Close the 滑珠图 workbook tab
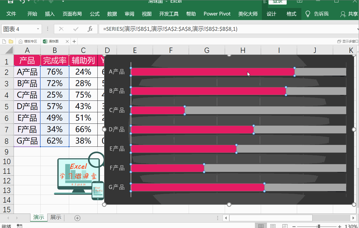Image resolution: width=359 pixels, height=228 pixels. (x=67, y=41)
